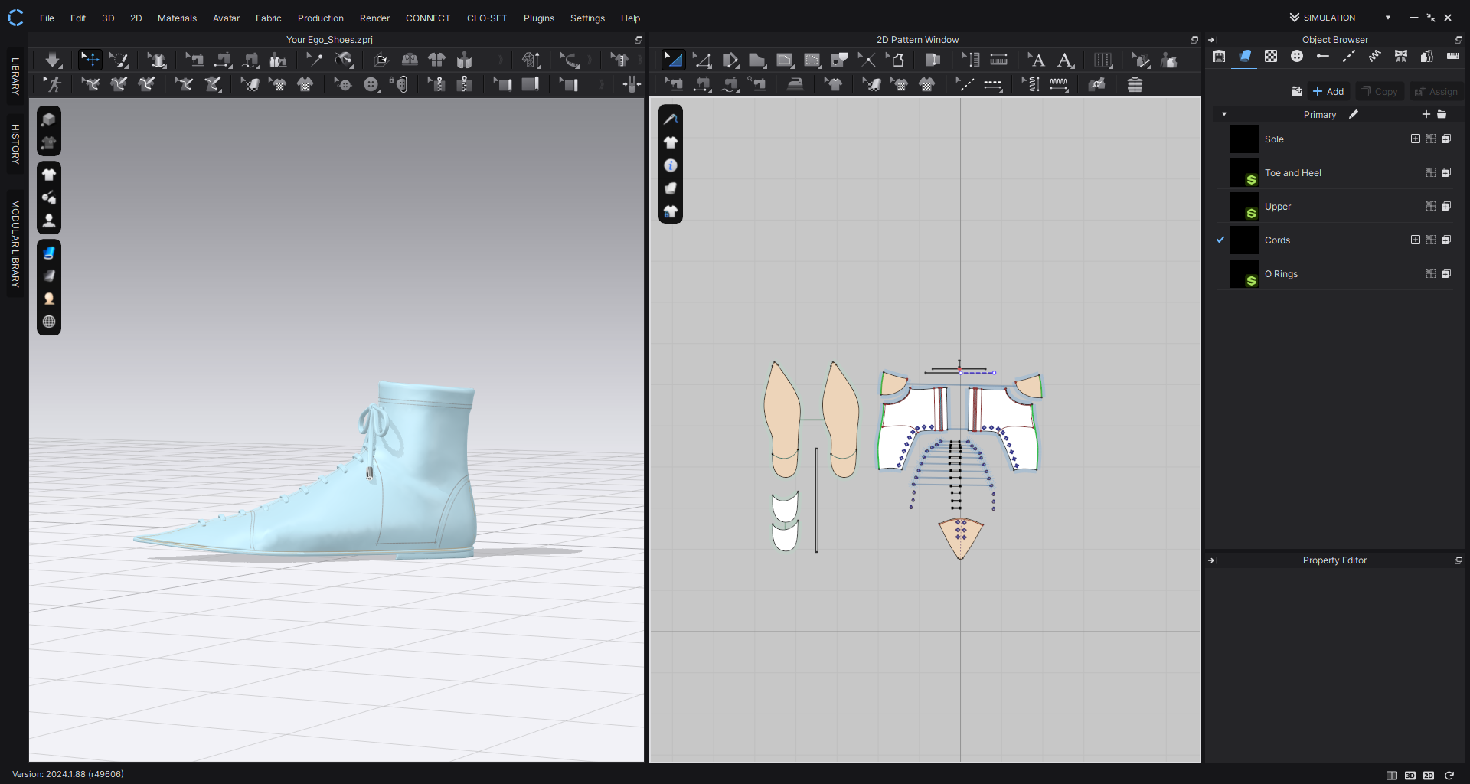This screenshot has height=784, width=1470.
Task: Select the Pleats Fold tool in 2D toolbar
Action: 1103,60
